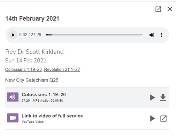Seek along the audio progress bar
Screen dimensions: 177x137
pyautogui.click(x=94, y=35)
